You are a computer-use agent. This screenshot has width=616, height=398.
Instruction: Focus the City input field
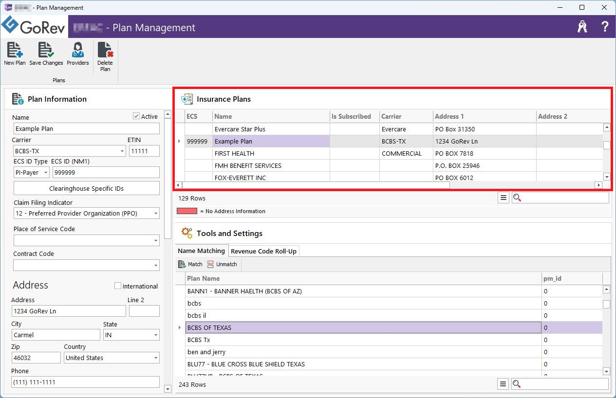pos(56,335)
